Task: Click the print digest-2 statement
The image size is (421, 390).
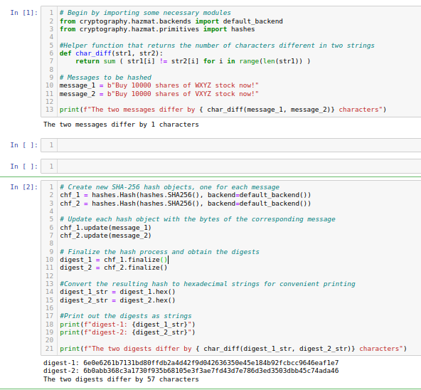Action: click(127, 332)
